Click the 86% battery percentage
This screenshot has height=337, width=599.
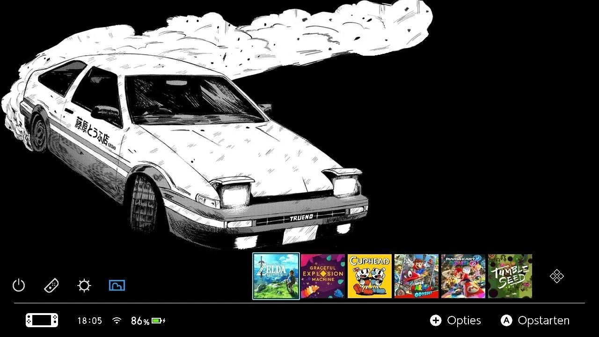(x=140, y=321)
